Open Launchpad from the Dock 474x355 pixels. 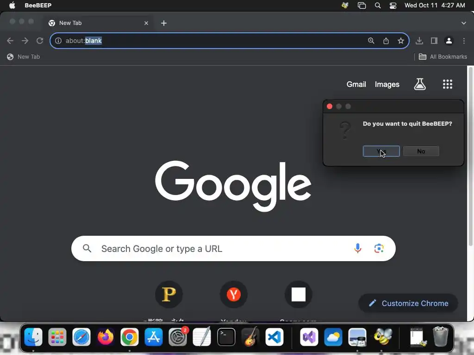tap(57, 337)
